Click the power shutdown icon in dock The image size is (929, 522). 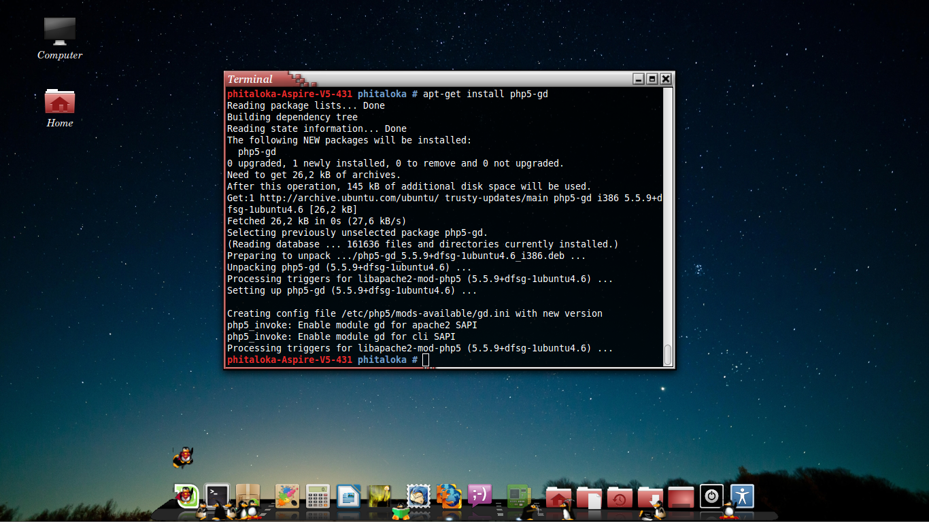pos(711,496)
